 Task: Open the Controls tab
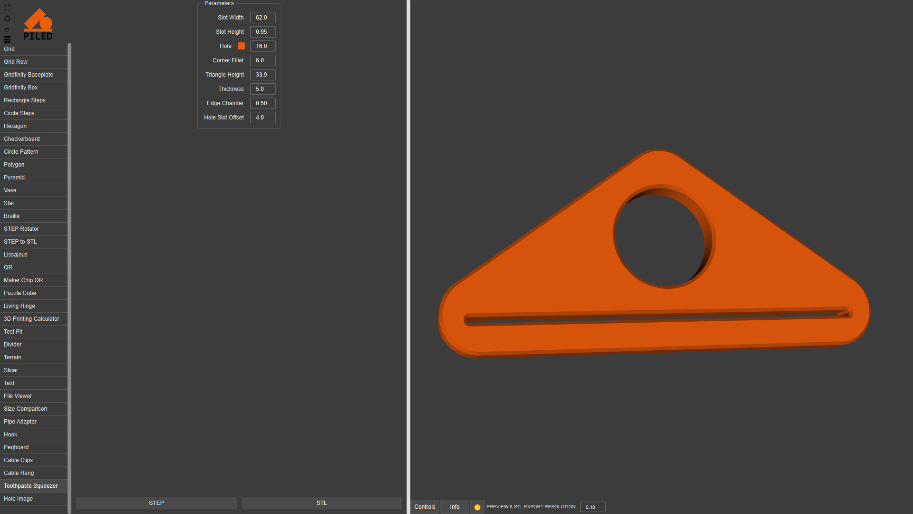pos(425,507)
